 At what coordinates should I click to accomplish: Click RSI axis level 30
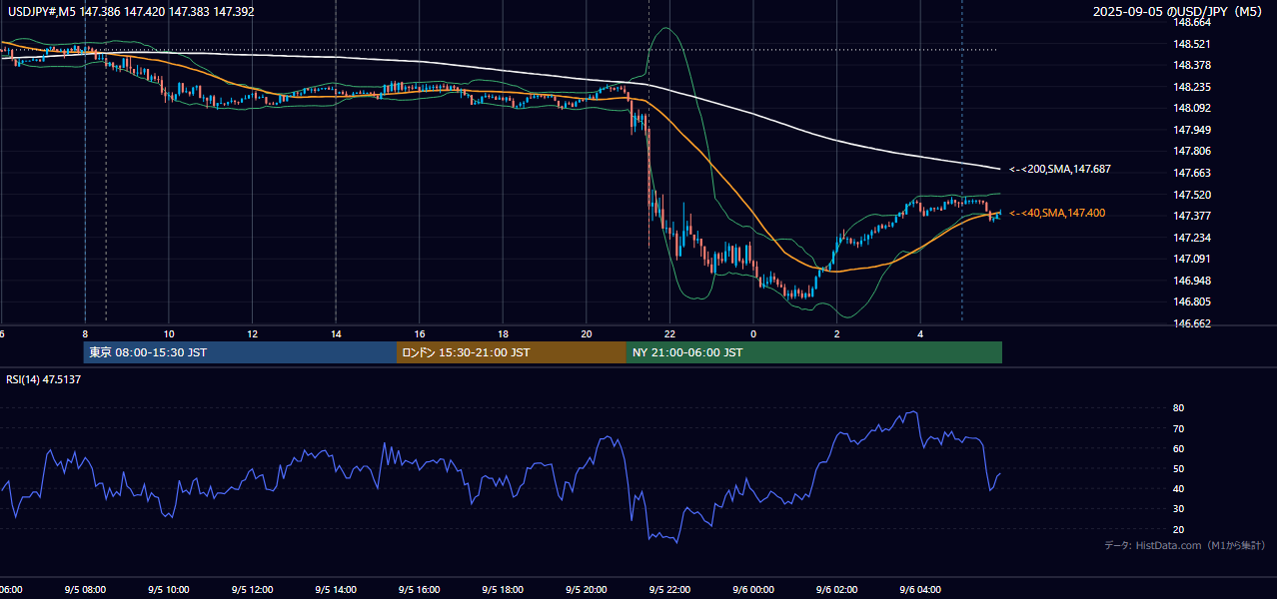pos(1178,508)
